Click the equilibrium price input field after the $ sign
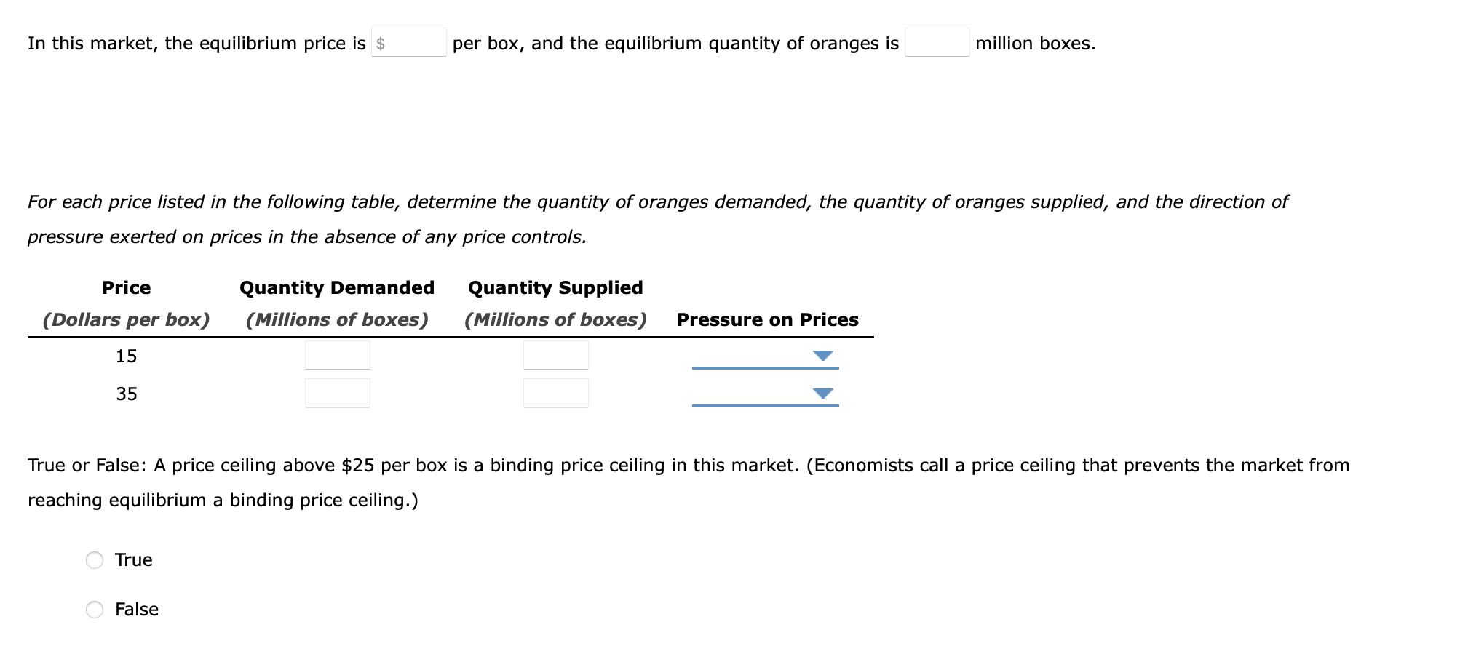The image size is (1460, 662). pos(416,43)
